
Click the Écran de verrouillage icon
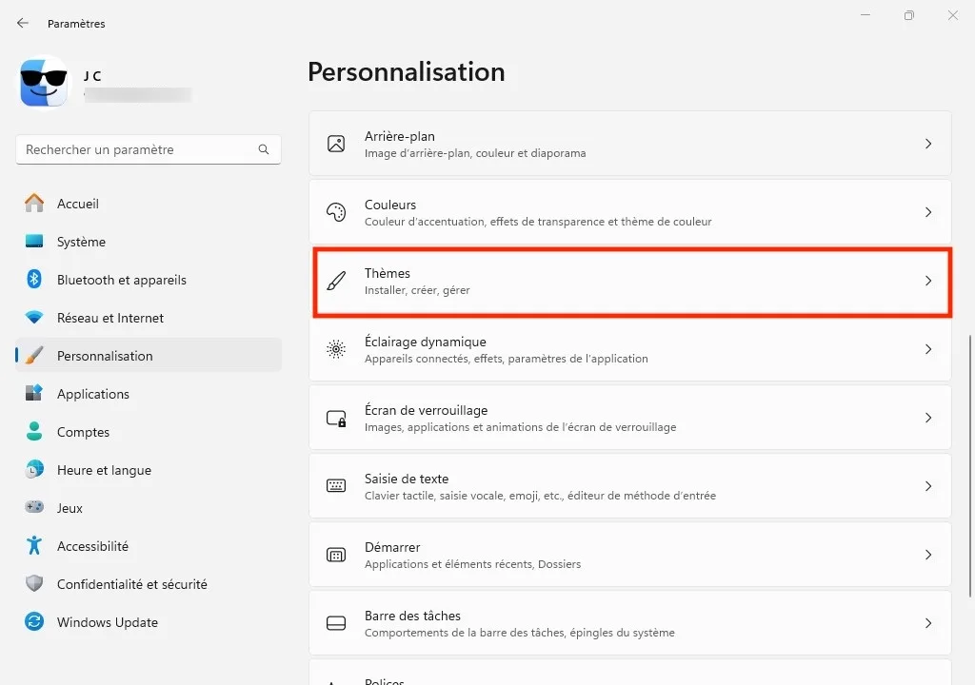coord(336,418)
